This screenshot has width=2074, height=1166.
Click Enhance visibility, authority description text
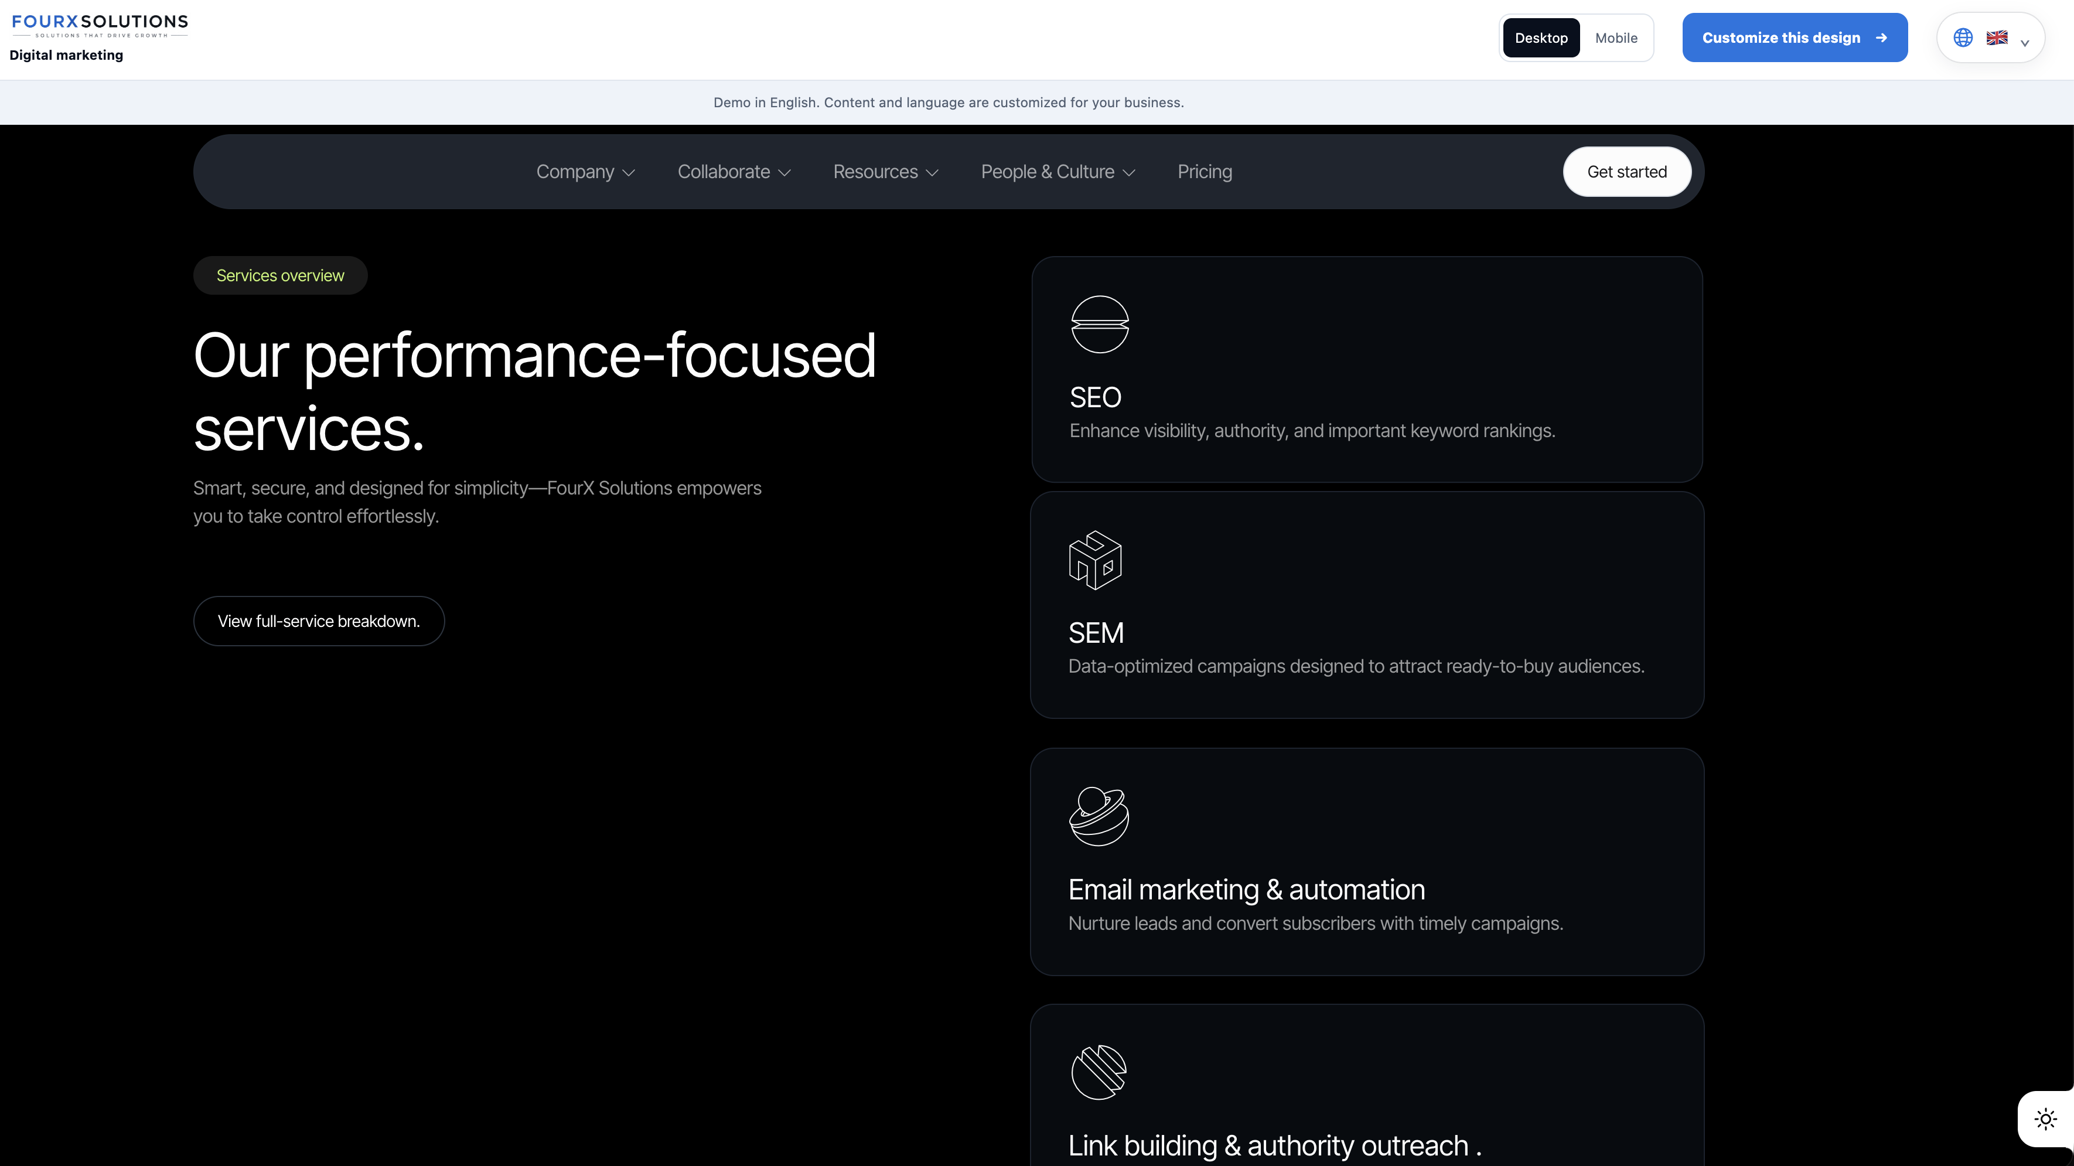coord(1312,431)
